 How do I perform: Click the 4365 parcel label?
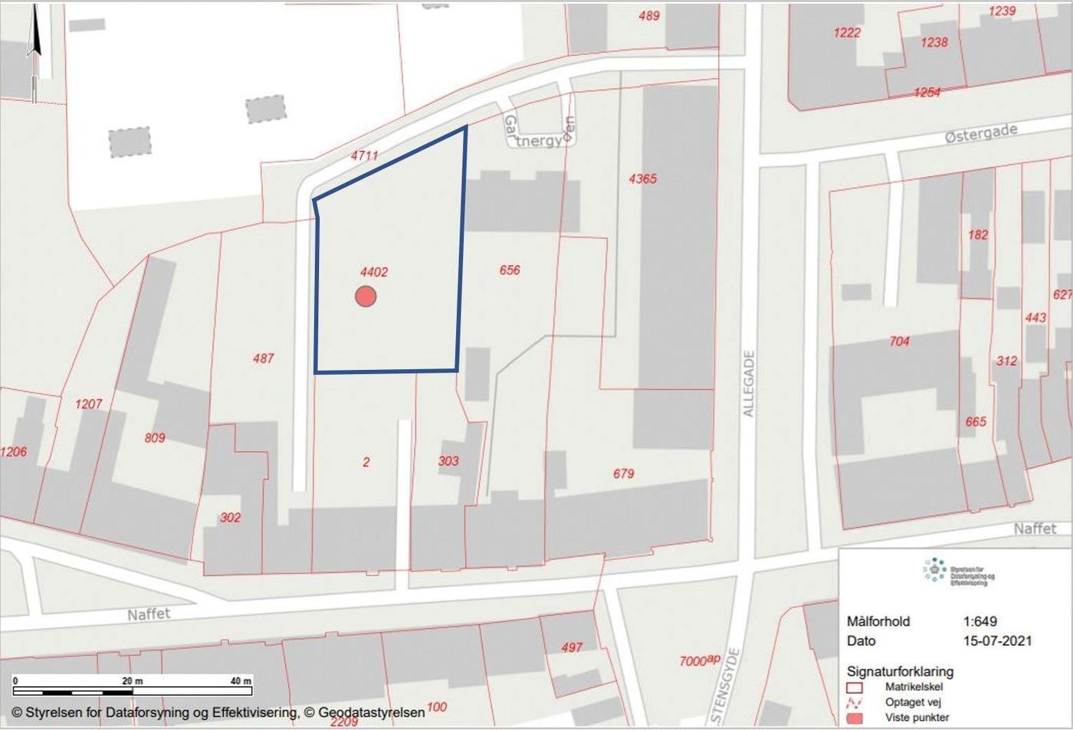tap(642, 178)
